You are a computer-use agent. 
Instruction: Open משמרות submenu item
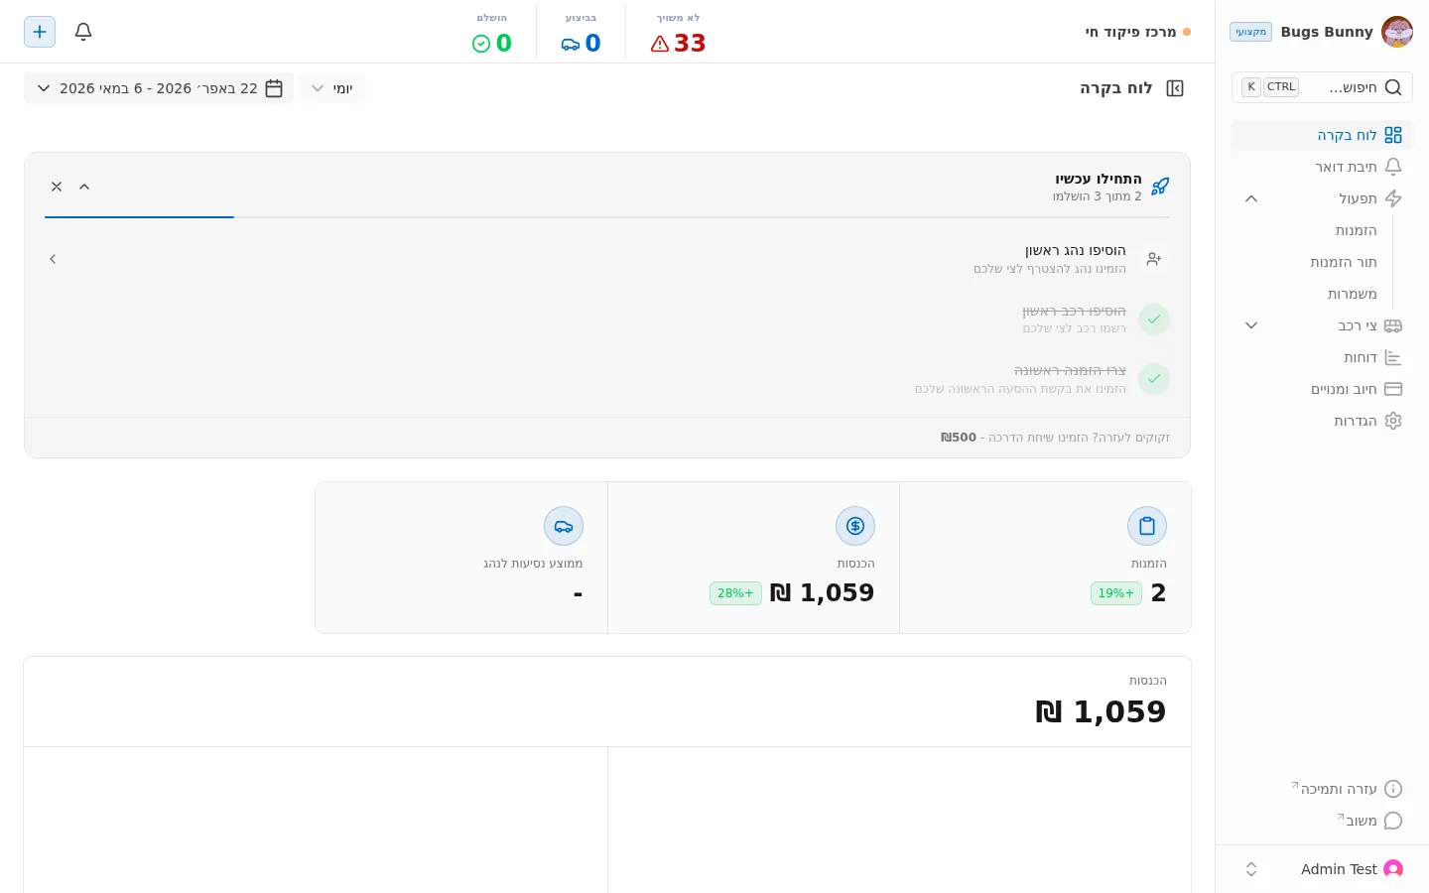pos(1352,294)
